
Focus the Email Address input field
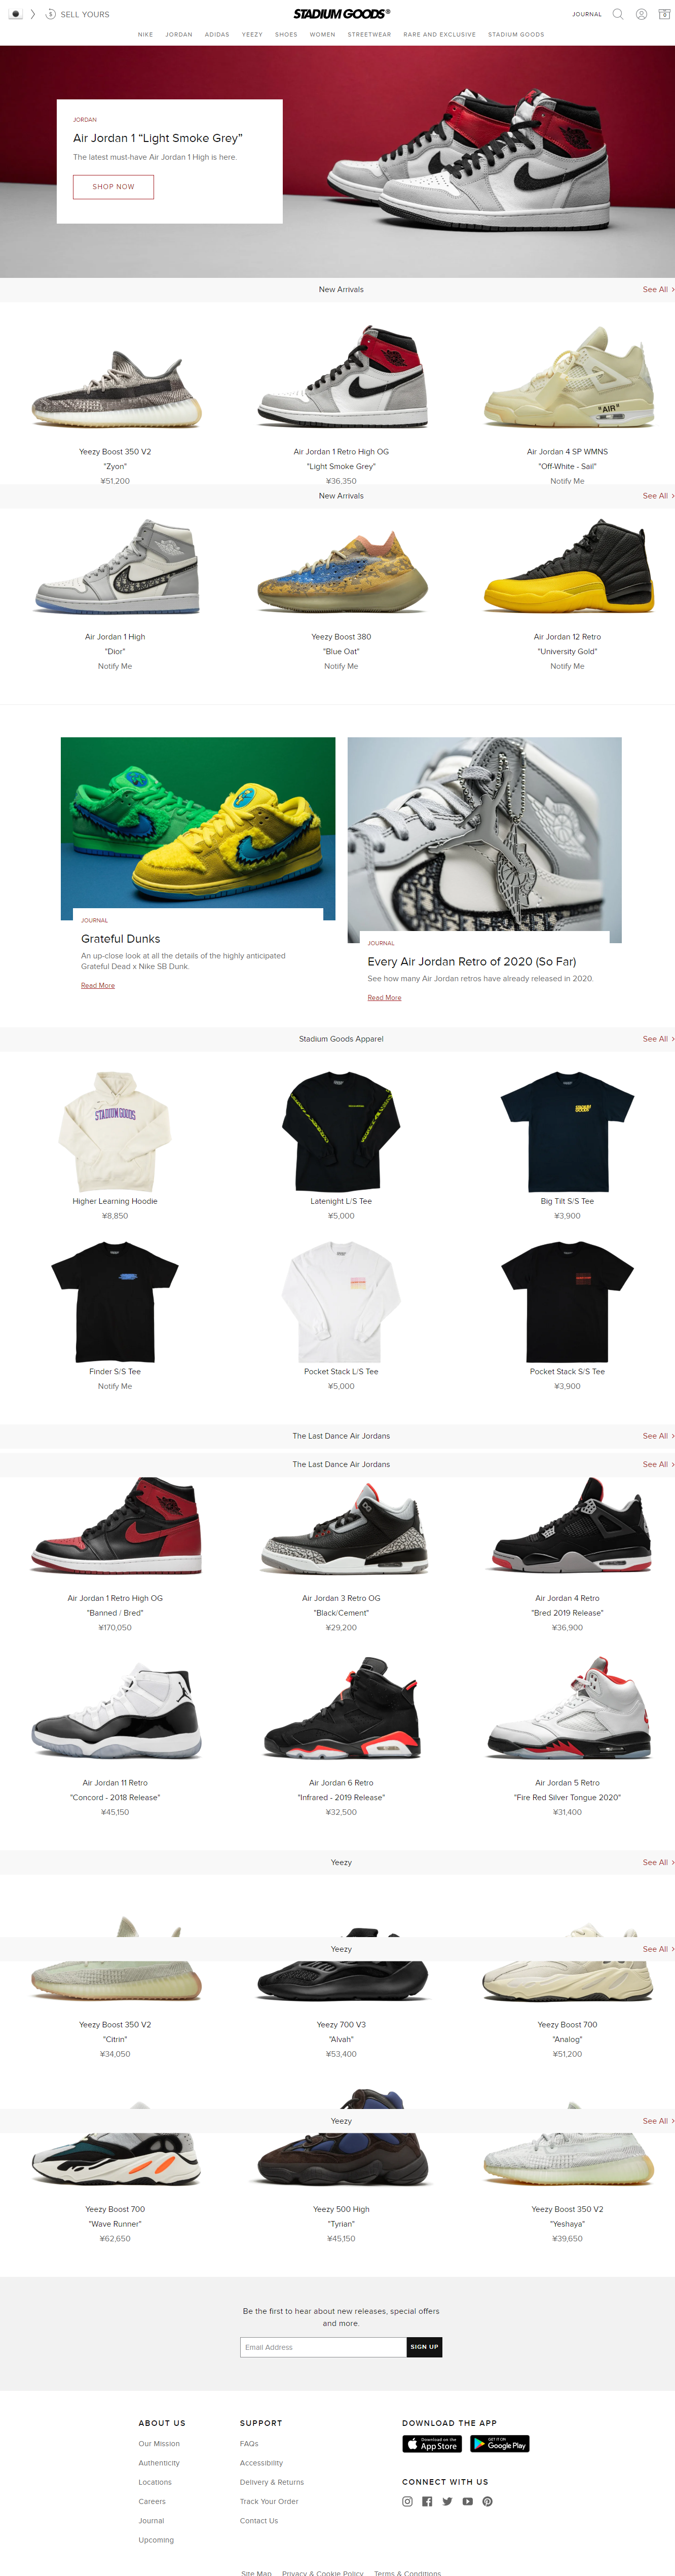pyautogui.click(x=323, y=2346)
